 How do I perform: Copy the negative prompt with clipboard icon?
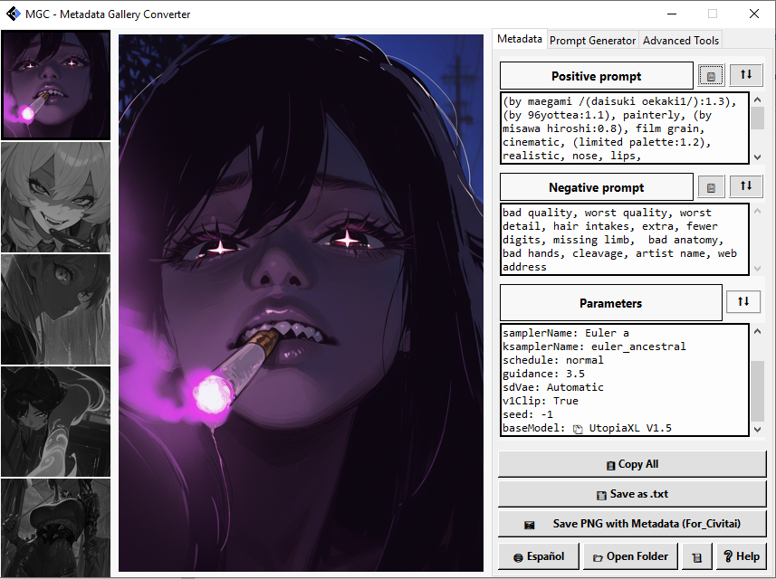pyautogui.click(x=711, y=187)
